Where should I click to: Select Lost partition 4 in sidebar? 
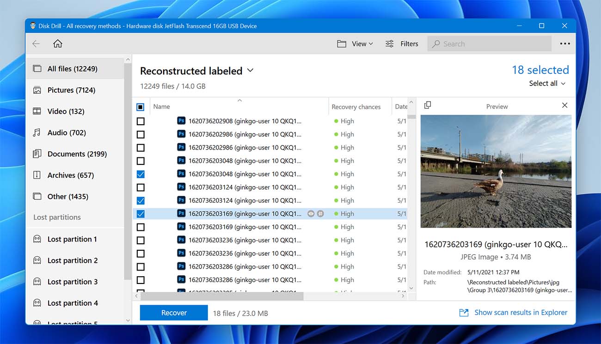click(x=75, y=303)
